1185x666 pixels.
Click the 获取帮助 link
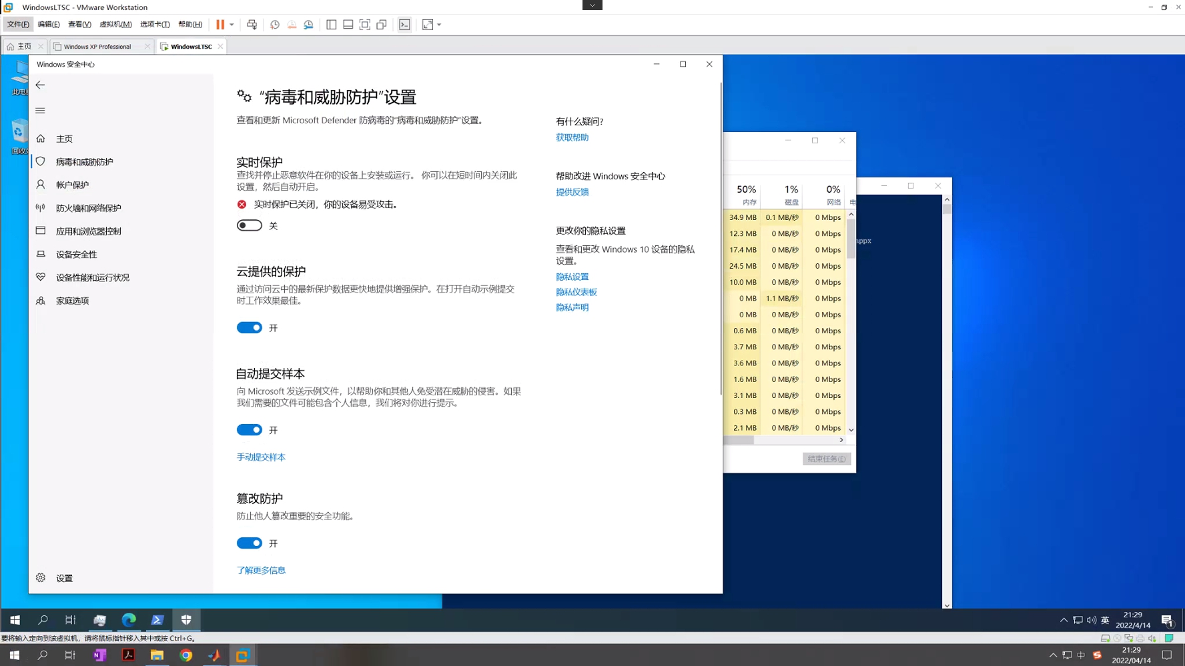572,137
